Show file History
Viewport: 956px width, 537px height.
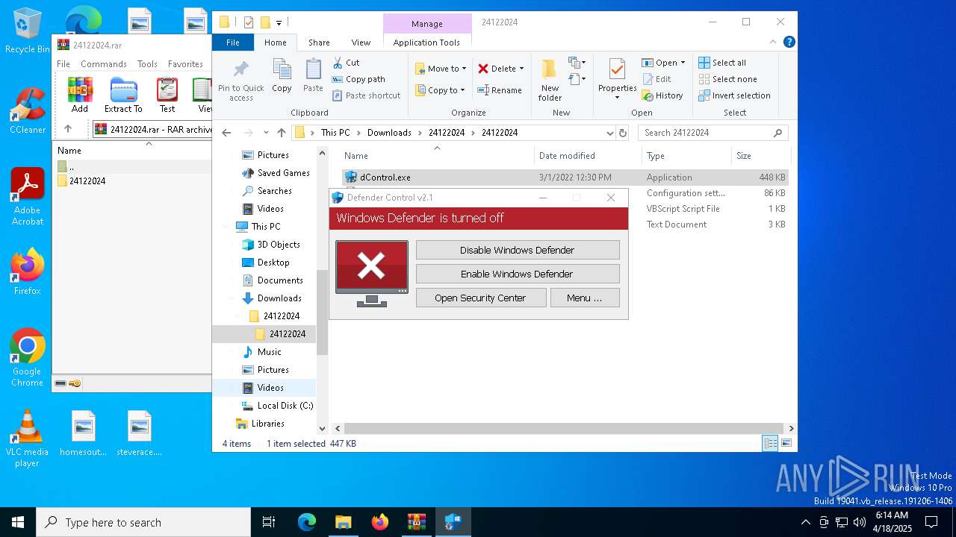tap(662, 95)
